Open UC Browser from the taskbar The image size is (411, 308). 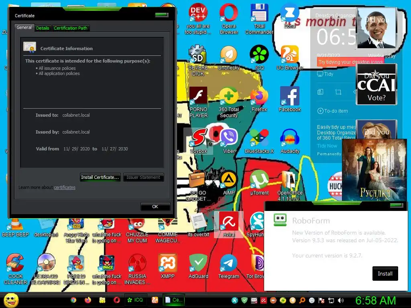tap(155, 300)
